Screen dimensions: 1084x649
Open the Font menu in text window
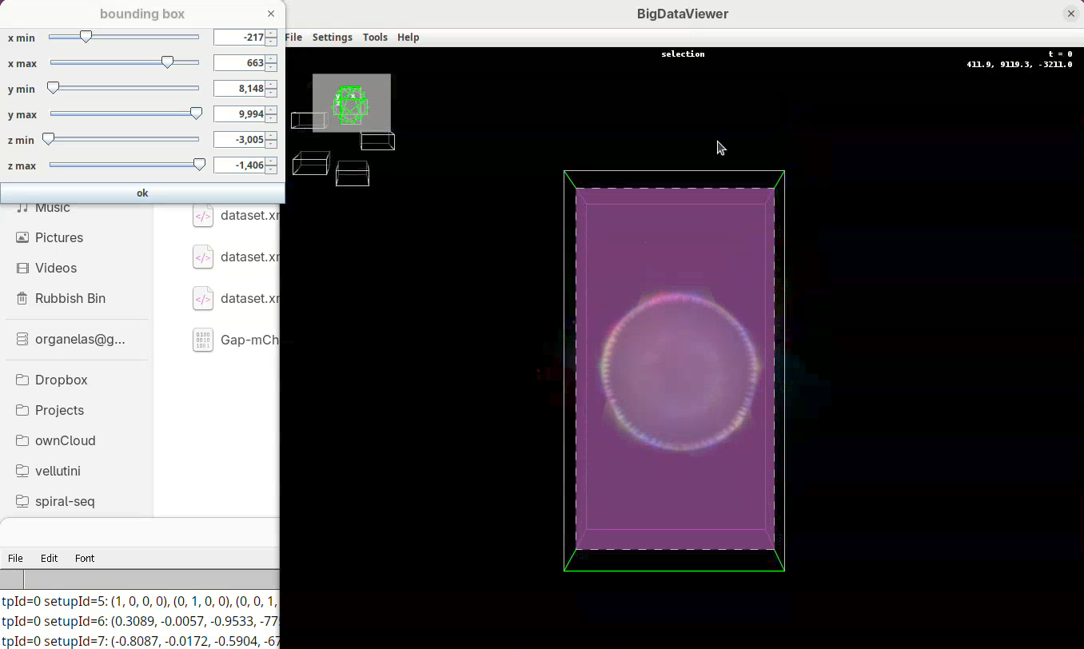point(85,559)
